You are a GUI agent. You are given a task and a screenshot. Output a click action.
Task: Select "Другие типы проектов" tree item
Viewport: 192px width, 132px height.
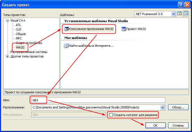tap(27, 56)
